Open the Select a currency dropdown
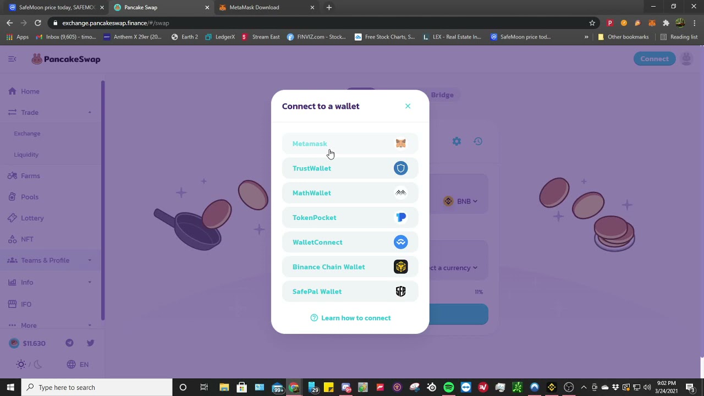Viewport: 704px width, 396px height. [x=454, y=268]
